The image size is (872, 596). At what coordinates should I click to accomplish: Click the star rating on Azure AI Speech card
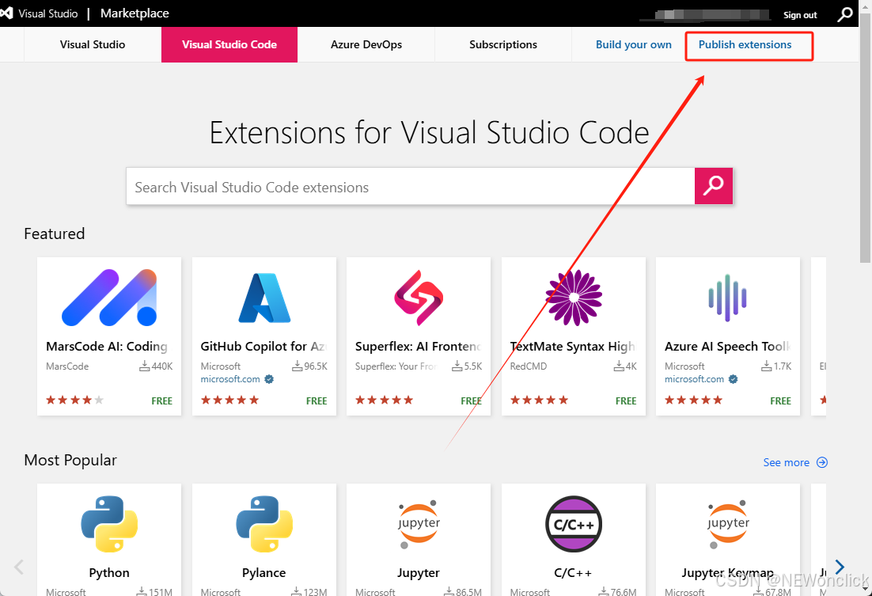tap(693, 400)
